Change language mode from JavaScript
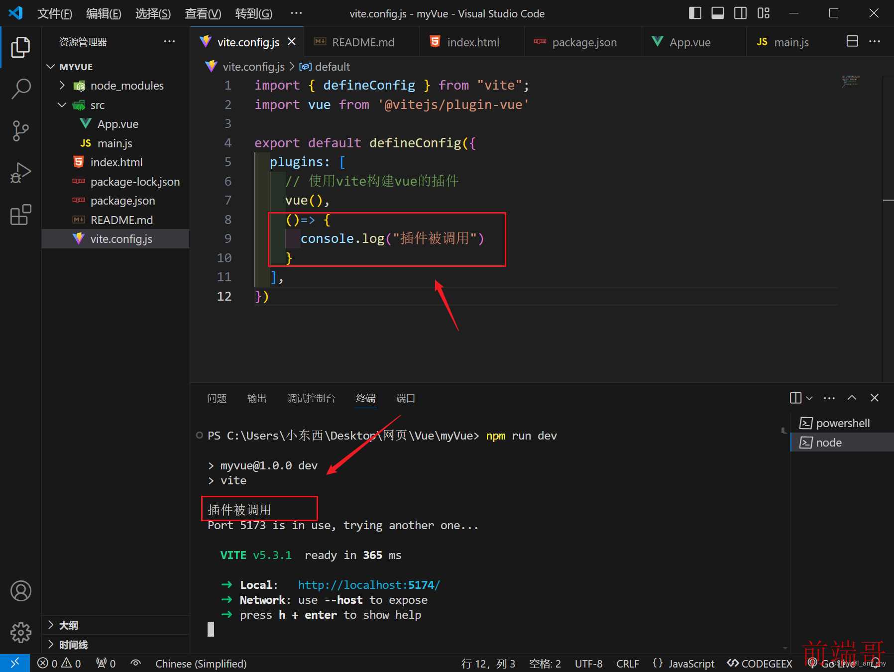Viewport: 894px width, 672px height. click(691, 664)
